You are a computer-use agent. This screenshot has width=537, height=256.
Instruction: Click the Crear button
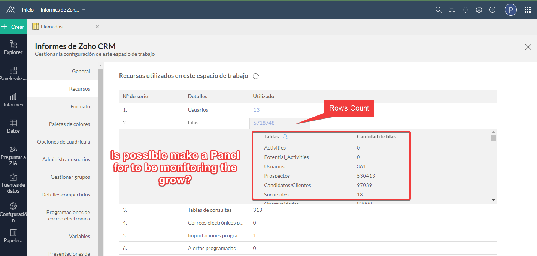click(x=13, y=27)
